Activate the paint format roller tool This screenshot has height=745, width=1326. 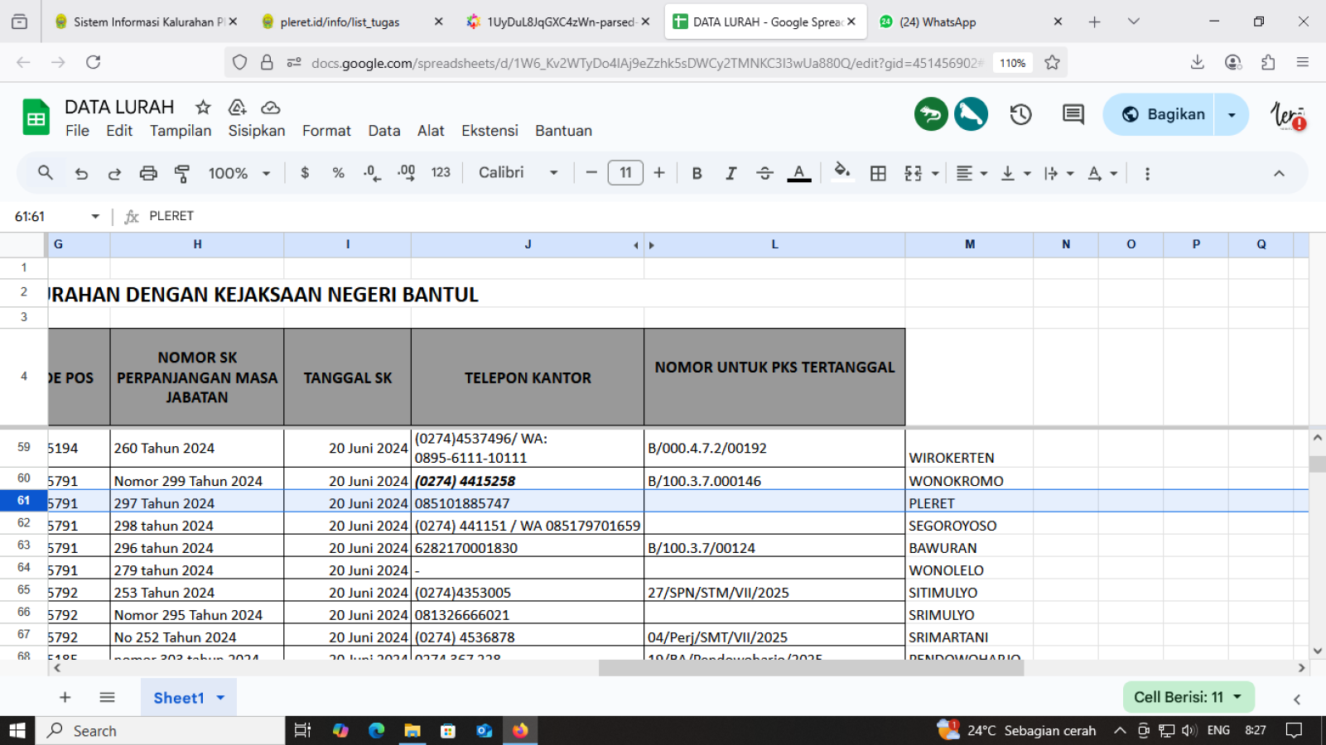point(182,173)
